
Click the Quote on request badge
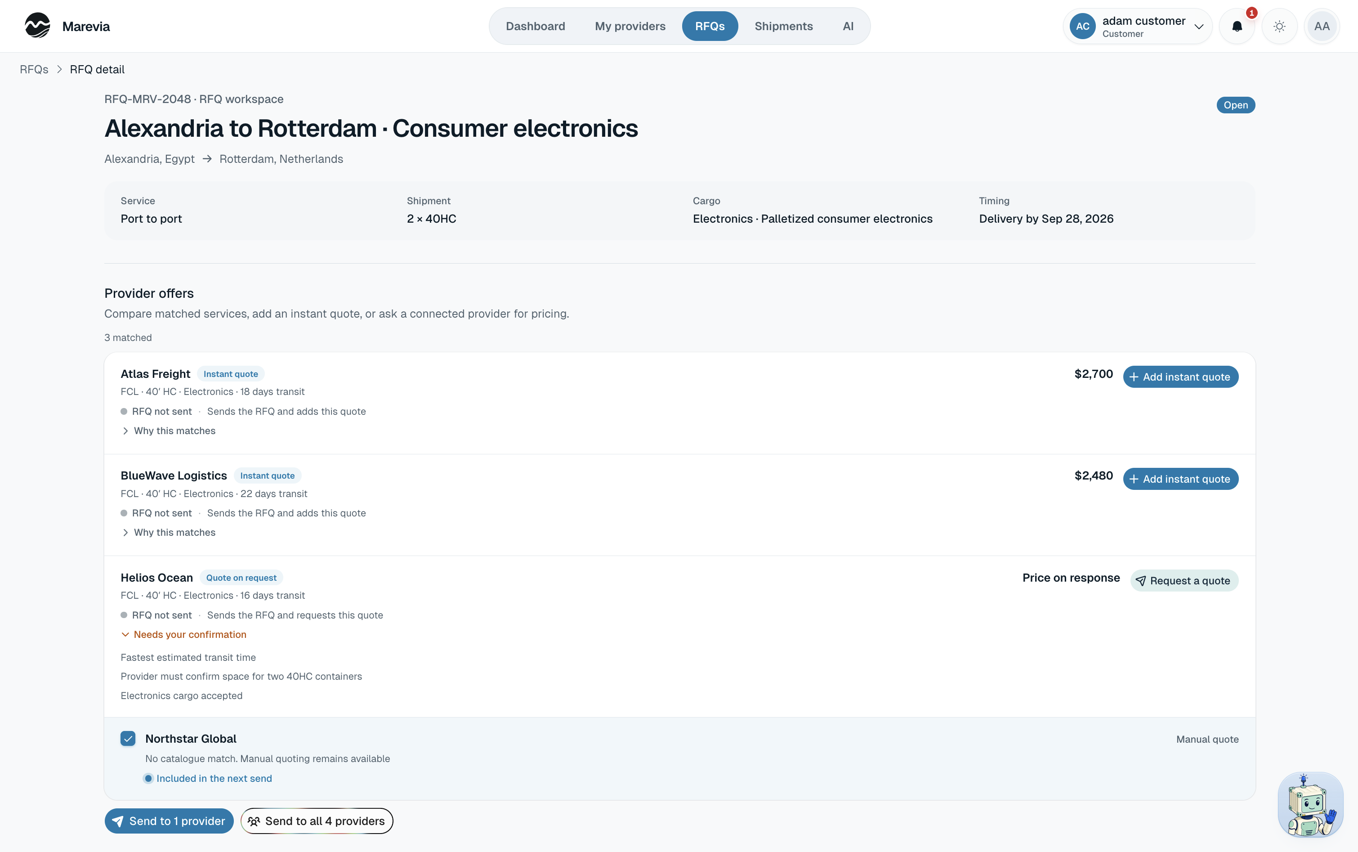click(241, 578)
